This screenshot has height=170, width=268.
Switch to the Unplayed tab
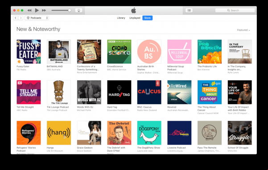tap(135, 18)
